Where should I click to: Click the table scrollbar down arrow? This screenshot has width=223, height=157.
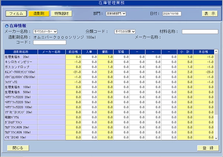(x=216, y=138)
